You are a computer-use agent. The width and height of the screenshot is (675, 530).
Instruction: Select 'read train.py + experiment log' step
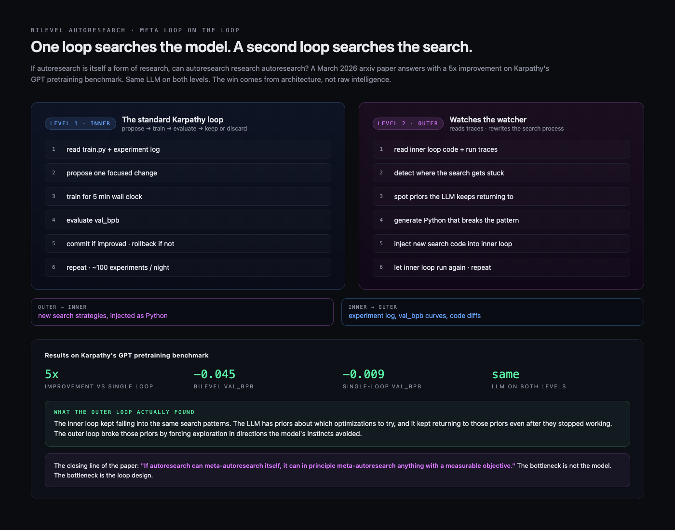pos(188,149)
